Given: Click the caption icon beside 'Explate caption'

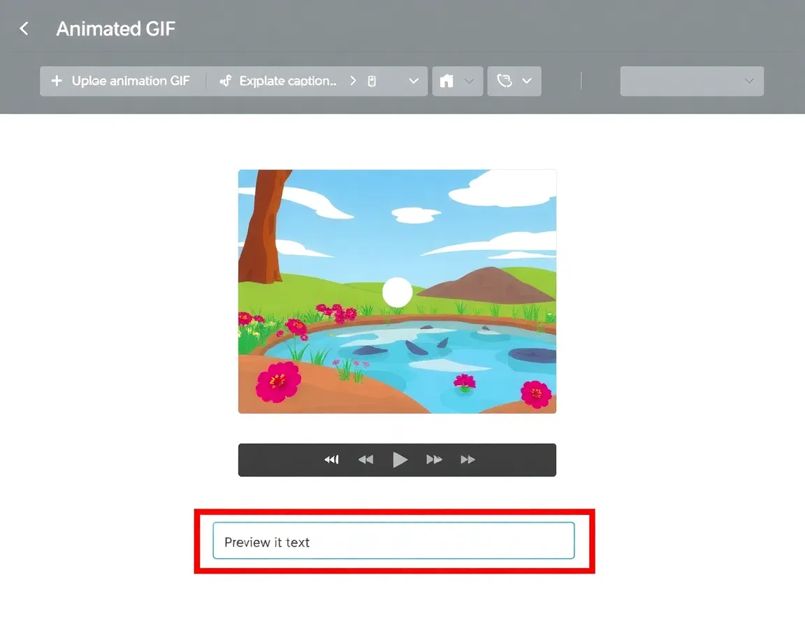Looking at the screenshot, I should point(225,81).
